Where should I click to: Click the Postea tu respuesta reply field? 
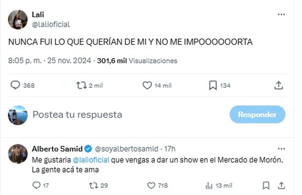coord(78,115)
